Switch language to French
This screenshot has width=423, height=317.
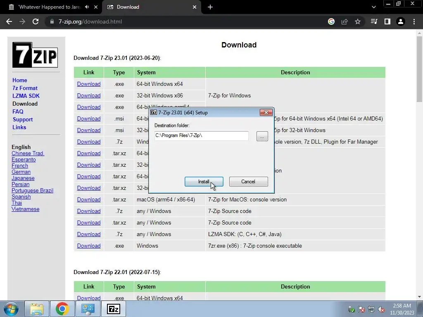[x=20, y=166]
